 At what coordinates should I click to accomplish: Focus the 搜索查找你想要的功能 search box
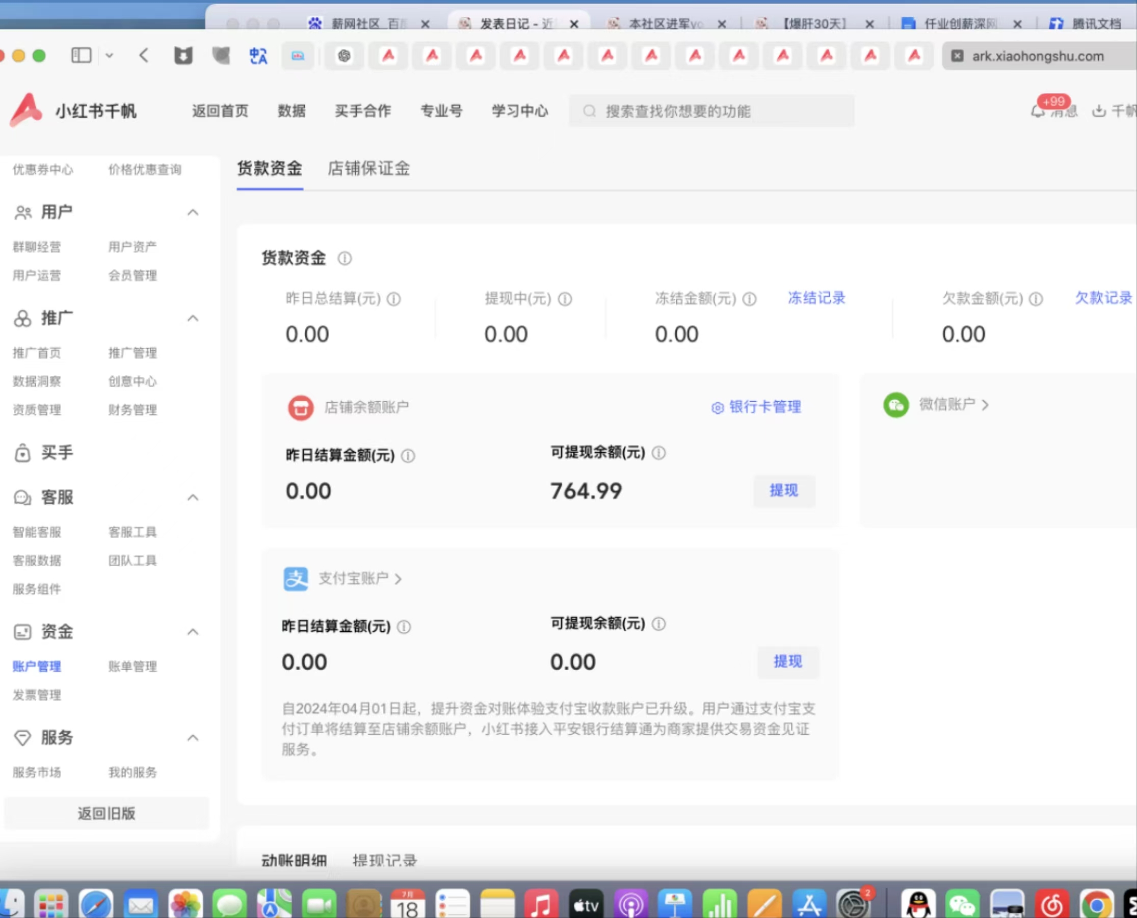click(711, 111)
